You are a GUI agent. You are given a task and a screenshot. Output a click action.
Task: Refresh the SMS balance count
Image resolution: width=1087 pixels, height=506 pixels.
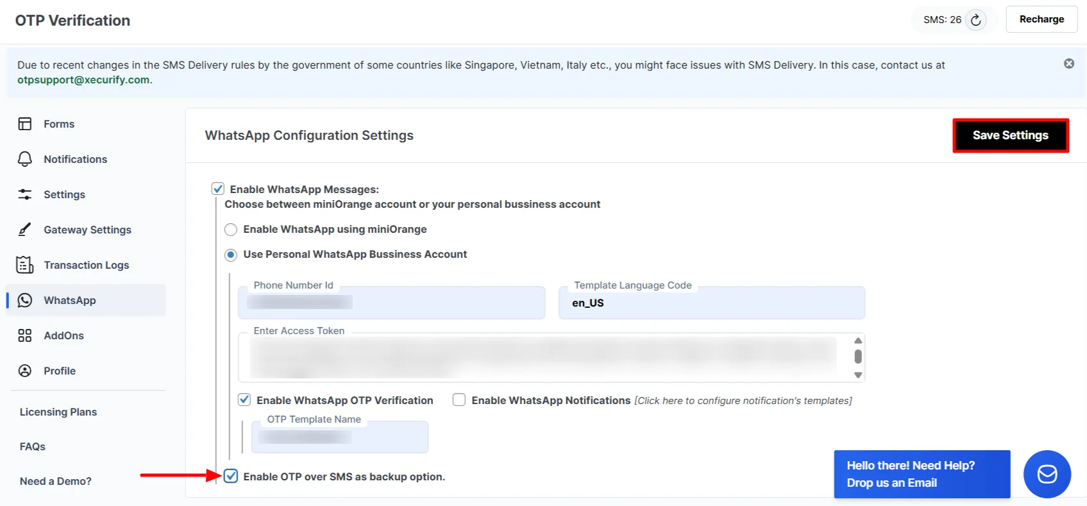(975, 20)
